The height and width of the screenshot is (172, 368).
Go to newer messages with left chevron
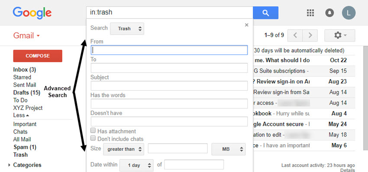tap(295, 35)
